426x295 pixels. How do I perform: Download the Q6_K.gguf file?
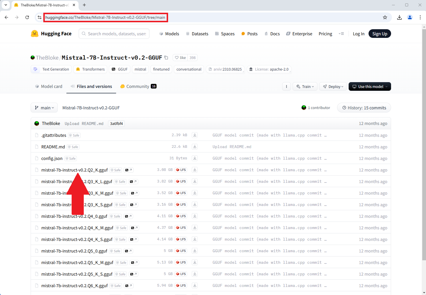(x=195, y=285)
